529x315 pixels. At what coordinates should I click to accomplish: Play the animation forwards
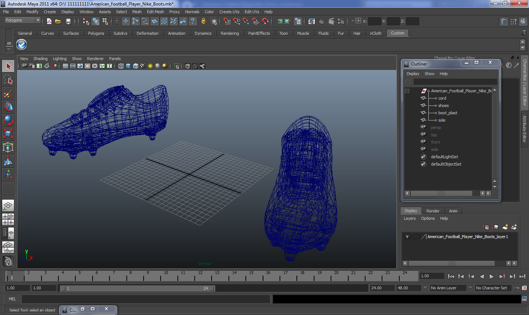click(492, 277)
